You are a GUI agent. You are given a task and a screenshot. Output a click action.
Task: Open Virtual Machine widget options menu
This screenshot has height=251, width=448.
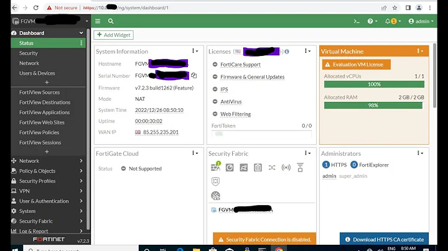tap(420, 51)
